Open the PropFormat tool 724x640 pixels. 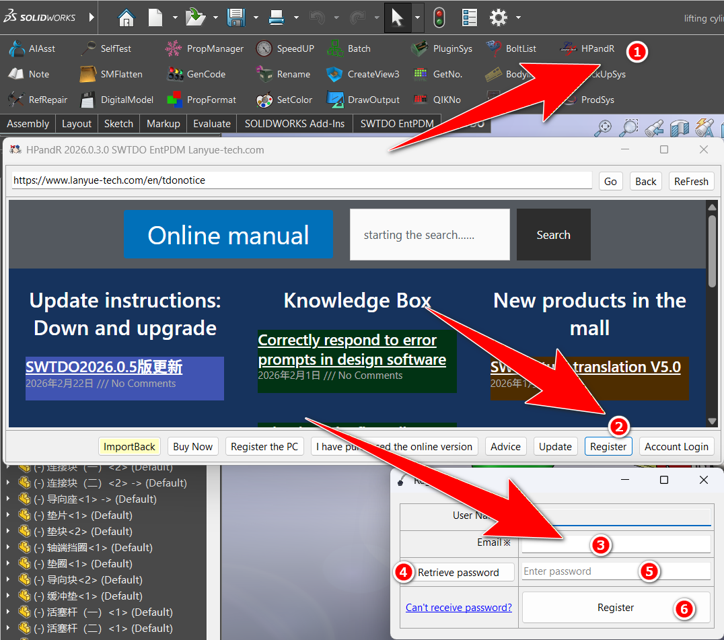click(201, 100)
